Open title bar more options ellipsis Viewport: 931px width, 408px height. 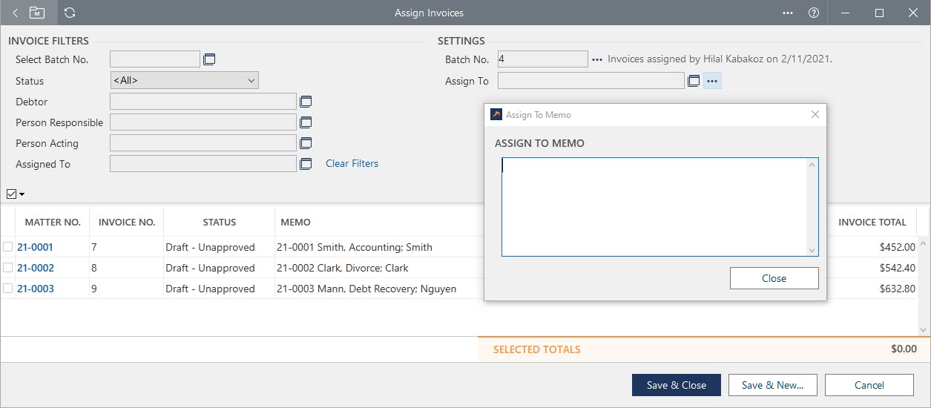tap(788, 13)
